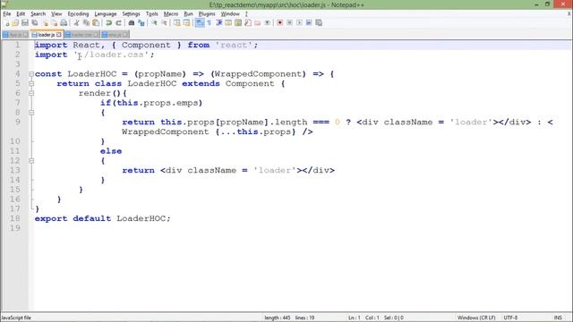
Task: Click the Close All toolbar icon
Action: [54, 23]
